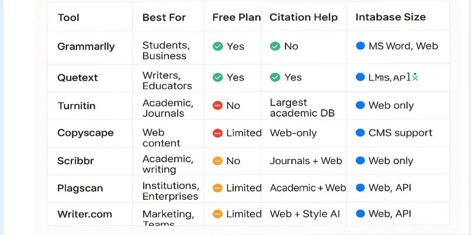Click orange minus icon beside Plagscan Limited
The image size is (471, 235).
(217, 188)
